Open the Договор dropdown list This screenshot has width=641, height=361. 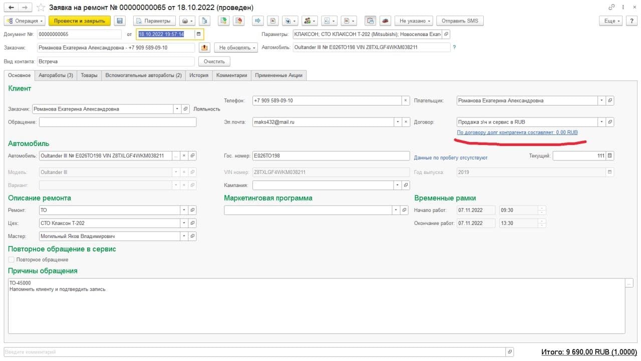601,122
